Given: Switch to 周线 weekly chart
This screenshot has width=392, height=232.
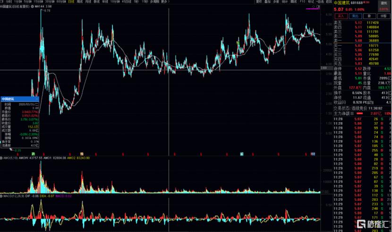Looking at the screenshot, I should point(79,1).
